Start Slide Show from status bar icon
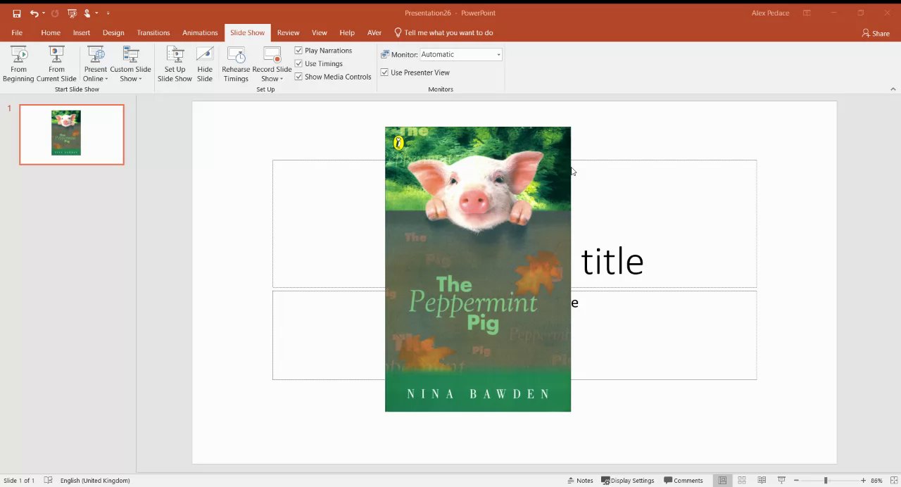This screenshot has width=901, height=487. 781,481
